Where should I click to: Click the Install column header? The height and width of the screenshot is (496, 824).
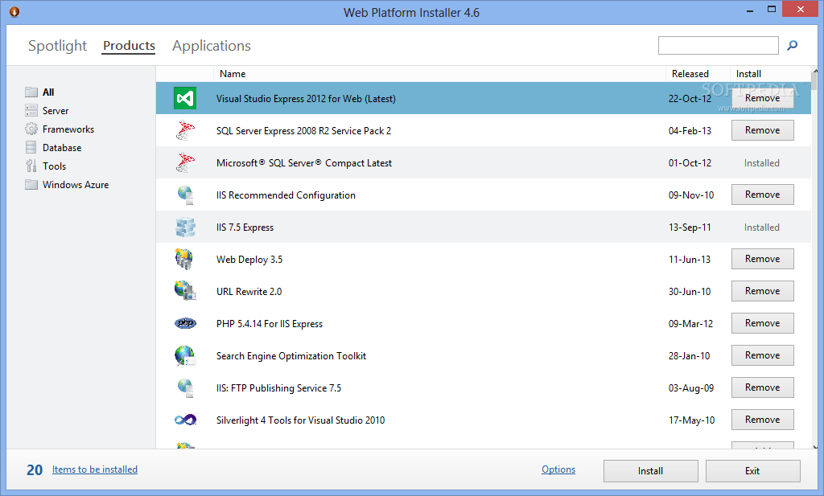[770, 74]
